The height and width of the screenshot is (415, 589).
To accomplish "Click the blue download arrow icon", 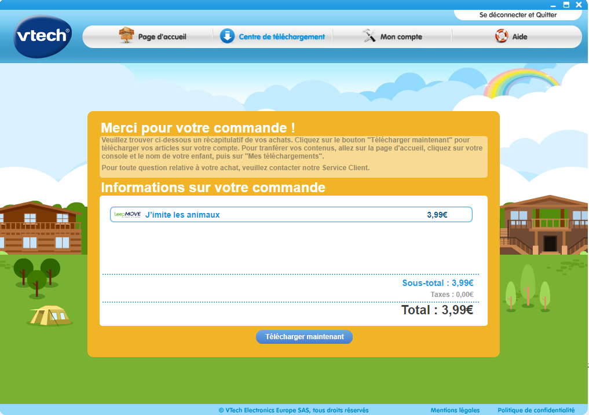I will [x=227, y=36].
